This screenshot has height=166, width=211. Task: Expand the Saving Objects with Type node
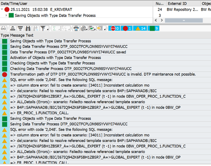point(6,15)
